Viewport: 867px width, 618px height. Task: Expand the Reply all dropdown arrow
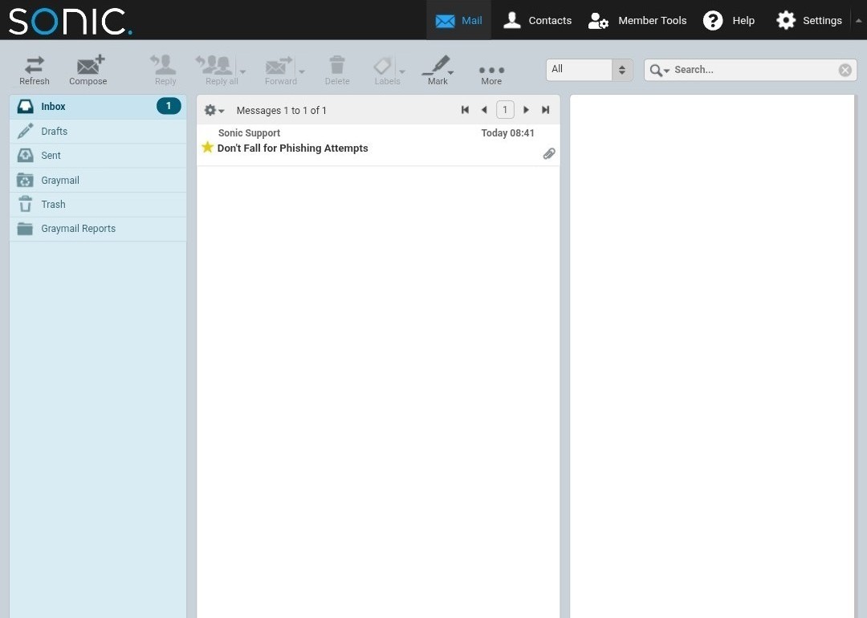click(x=242, y=72)
